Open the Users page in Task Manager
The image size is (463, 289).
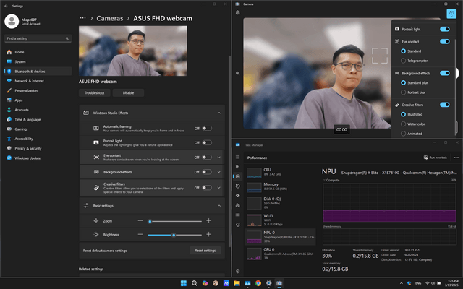click(x=238, y=205)
